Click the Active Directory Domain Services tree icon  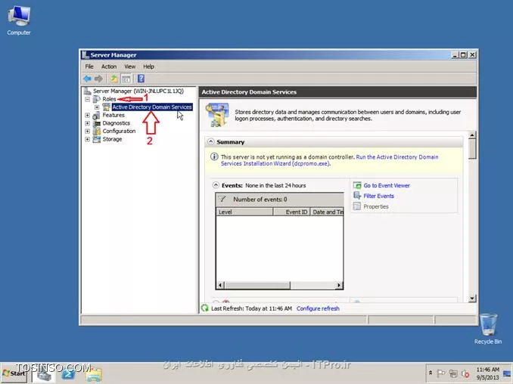pyautogui.click(x=107, y=107)
